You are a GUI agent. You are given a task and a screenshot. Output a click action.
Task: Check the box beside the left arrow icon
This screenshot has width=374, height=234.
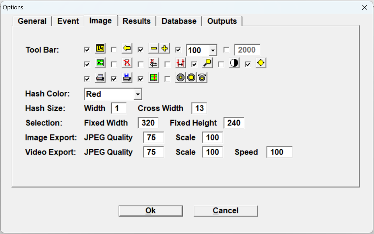click(114, 50)
